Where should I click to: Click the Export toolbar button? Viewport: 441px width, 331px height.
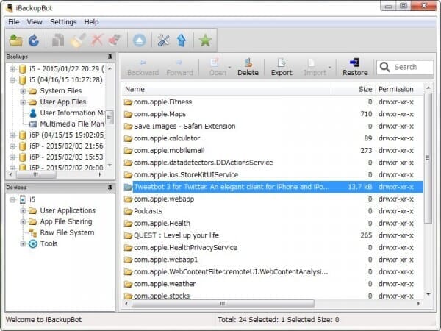(x=282, y=68)
